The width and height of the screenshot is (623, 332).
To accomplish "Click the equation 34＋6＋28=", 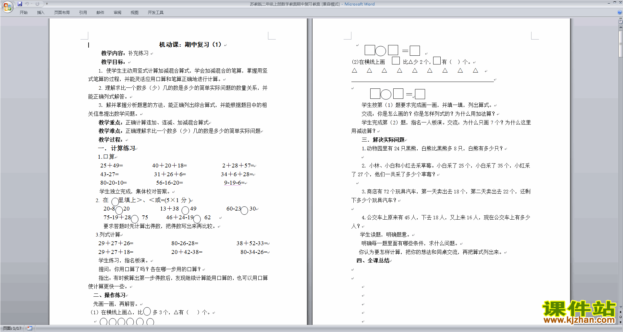I will pos(237,174).
